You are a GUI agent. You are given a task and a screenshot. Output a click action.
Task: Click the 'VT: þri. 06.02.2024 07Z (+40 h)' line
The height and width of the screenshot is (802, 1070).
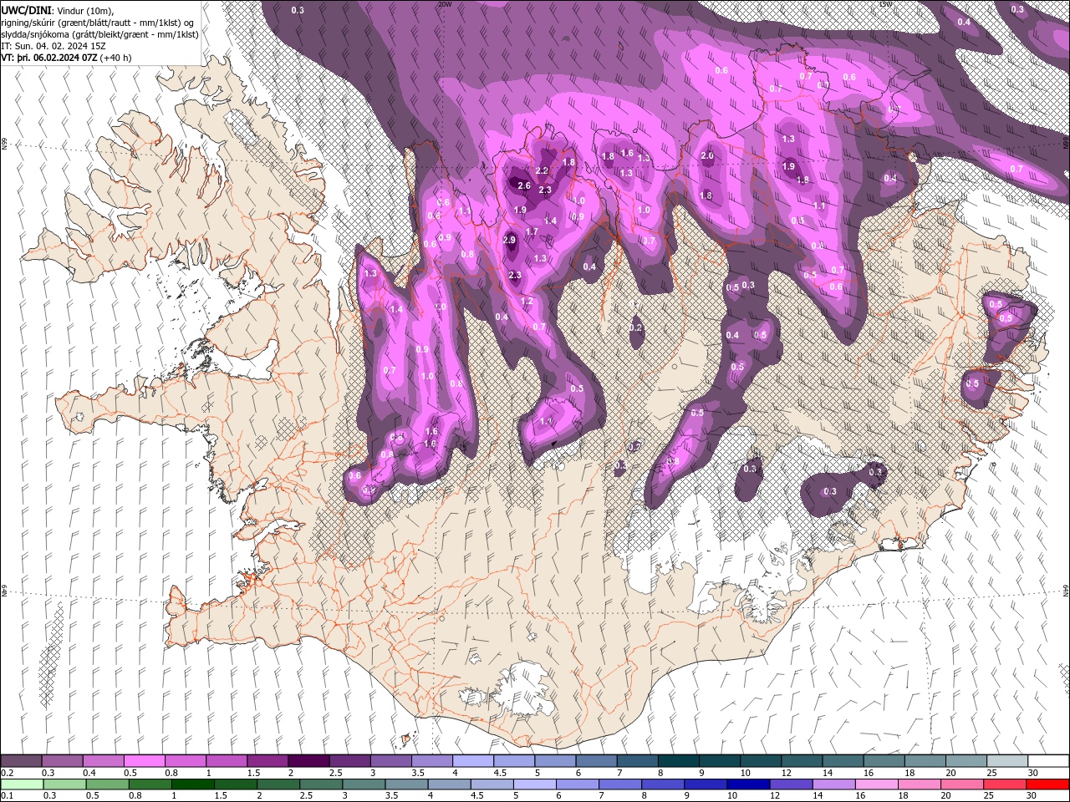(x=67, y=58)
